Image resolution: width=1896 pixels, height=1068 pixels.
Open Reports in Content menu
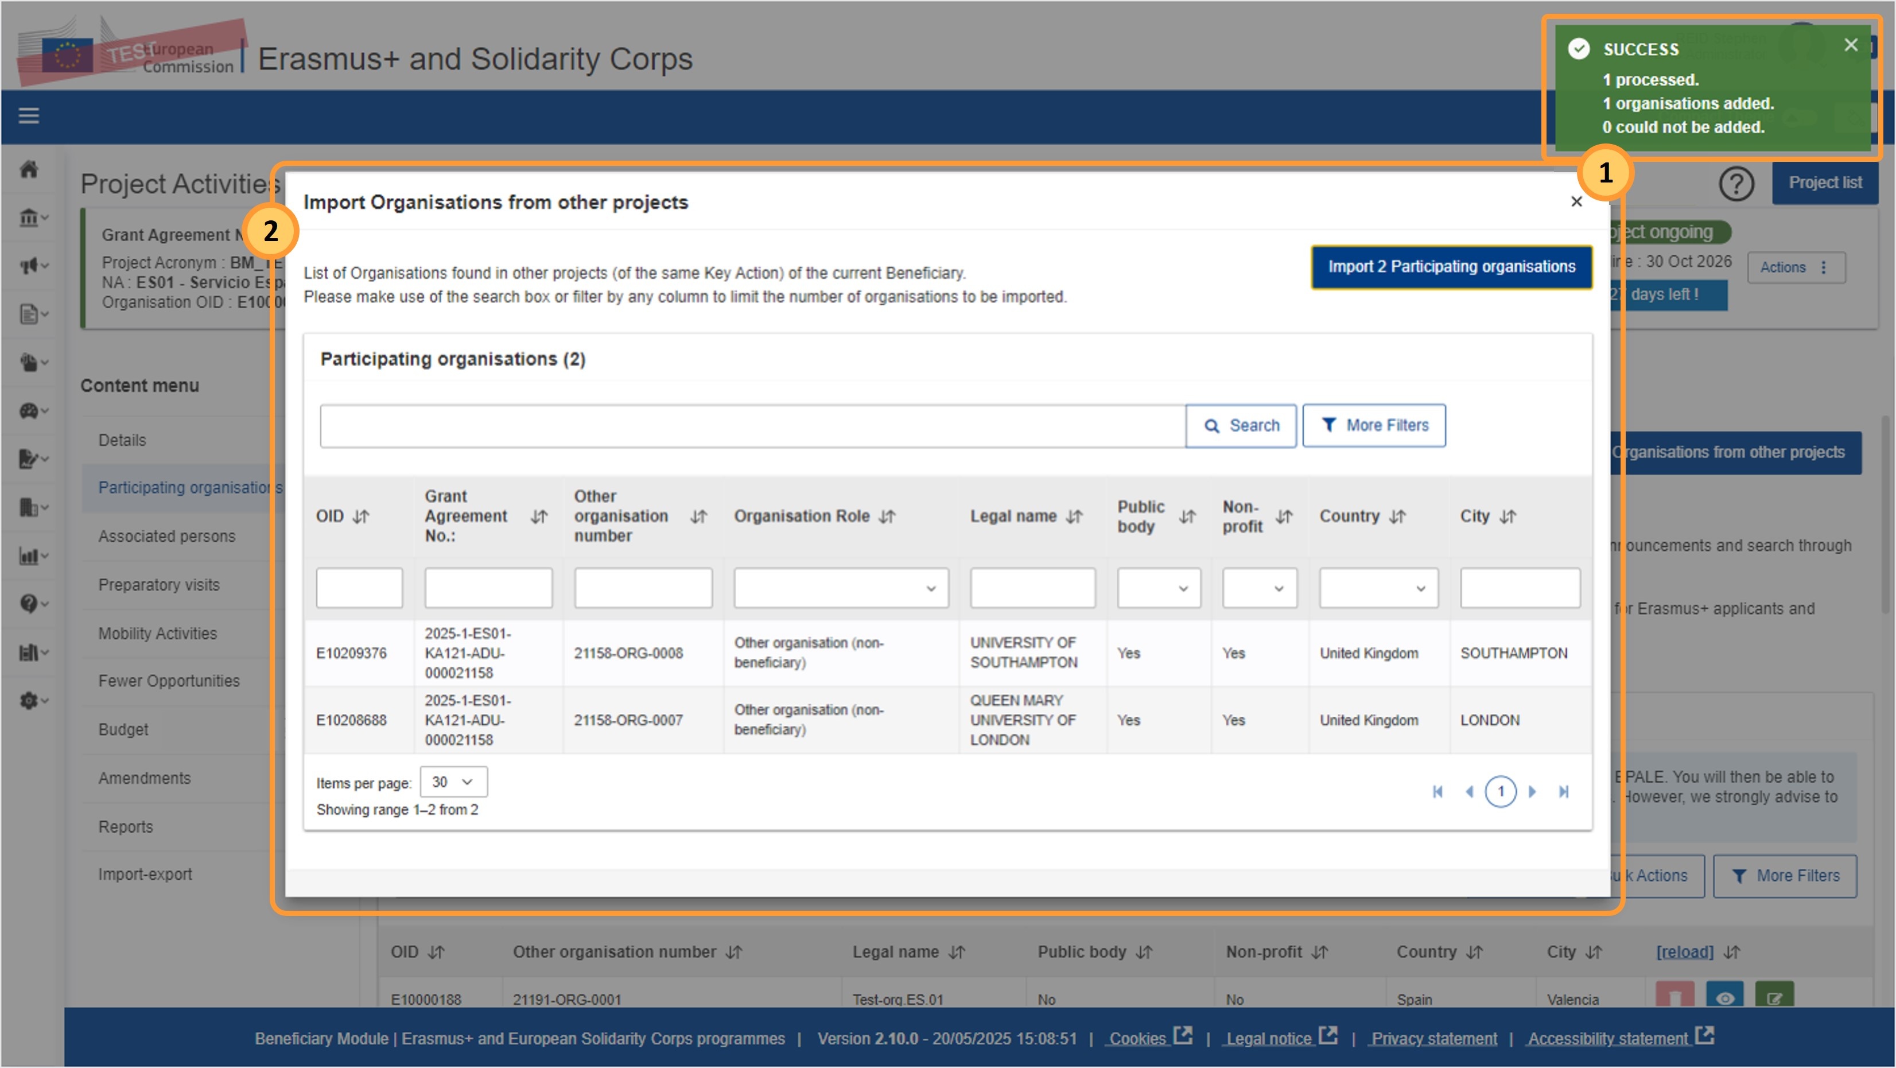(x=126, y=826)
